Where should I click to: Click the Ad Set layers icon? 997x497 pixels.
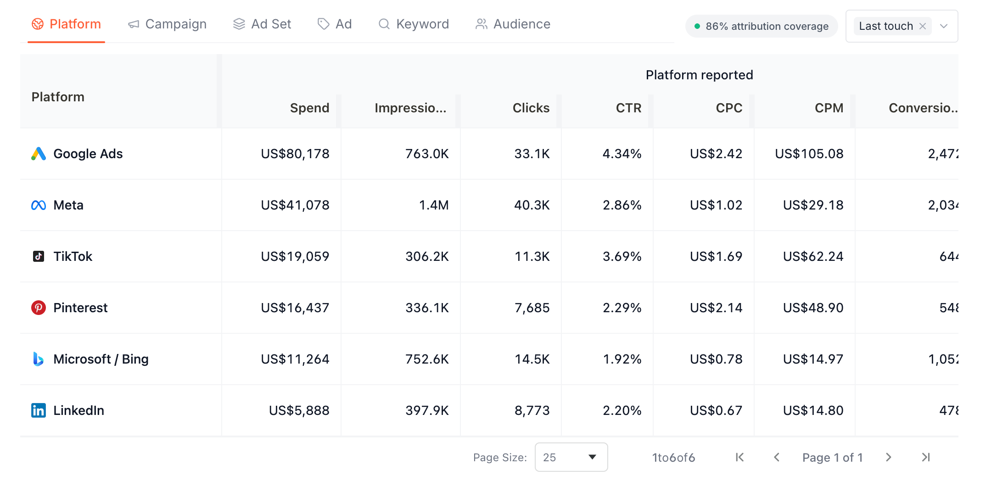239,24
